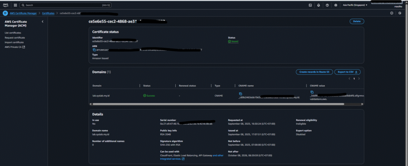Copy the CNAME name value
The height and width of the screenshot is (166, 408).
point(240,94)
